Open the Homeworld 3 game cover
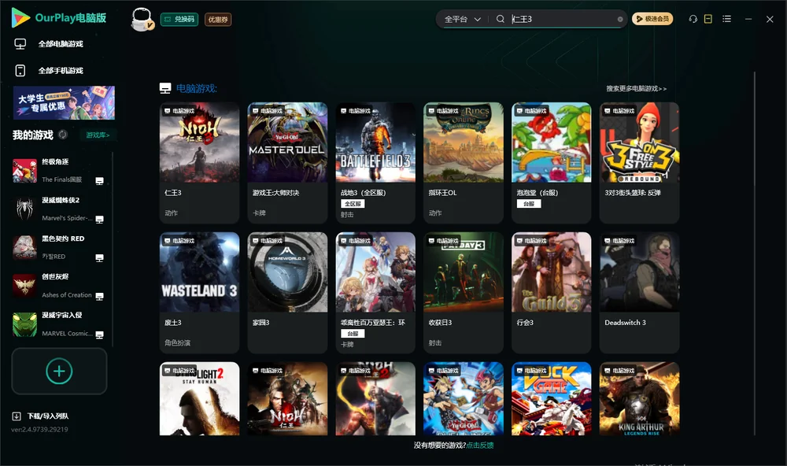 pyautogui.click(x=287, y=272)
